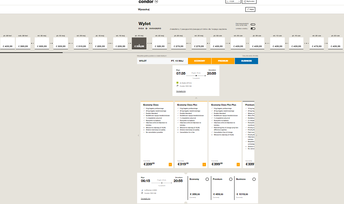Pick date wt. 16 maj €239,99
This screenshot has width=344, height=204.
pyautogui.click(x=120, y=43)
